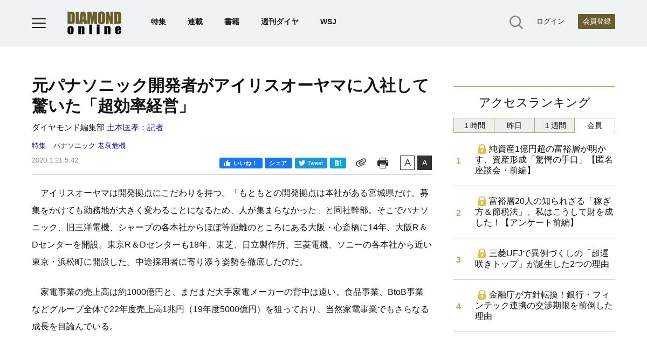The height and width of the screenshot is (339, 647).
Task: Switch ranking to the 会員 tab
Action: coord(595,125)
